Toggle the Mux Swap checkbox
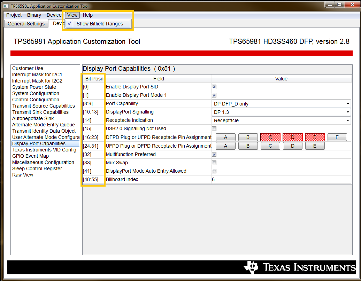 click(x=214, y=163)
